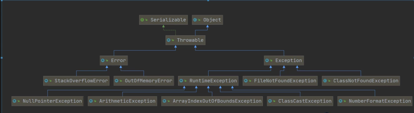Screen dimensions: 414x113
Task: Select the FileNotFoundException node
Action: (x=280, y=81)
